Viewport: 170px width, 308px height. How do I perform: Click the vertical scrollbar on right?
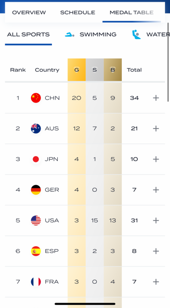coord(168,62)
